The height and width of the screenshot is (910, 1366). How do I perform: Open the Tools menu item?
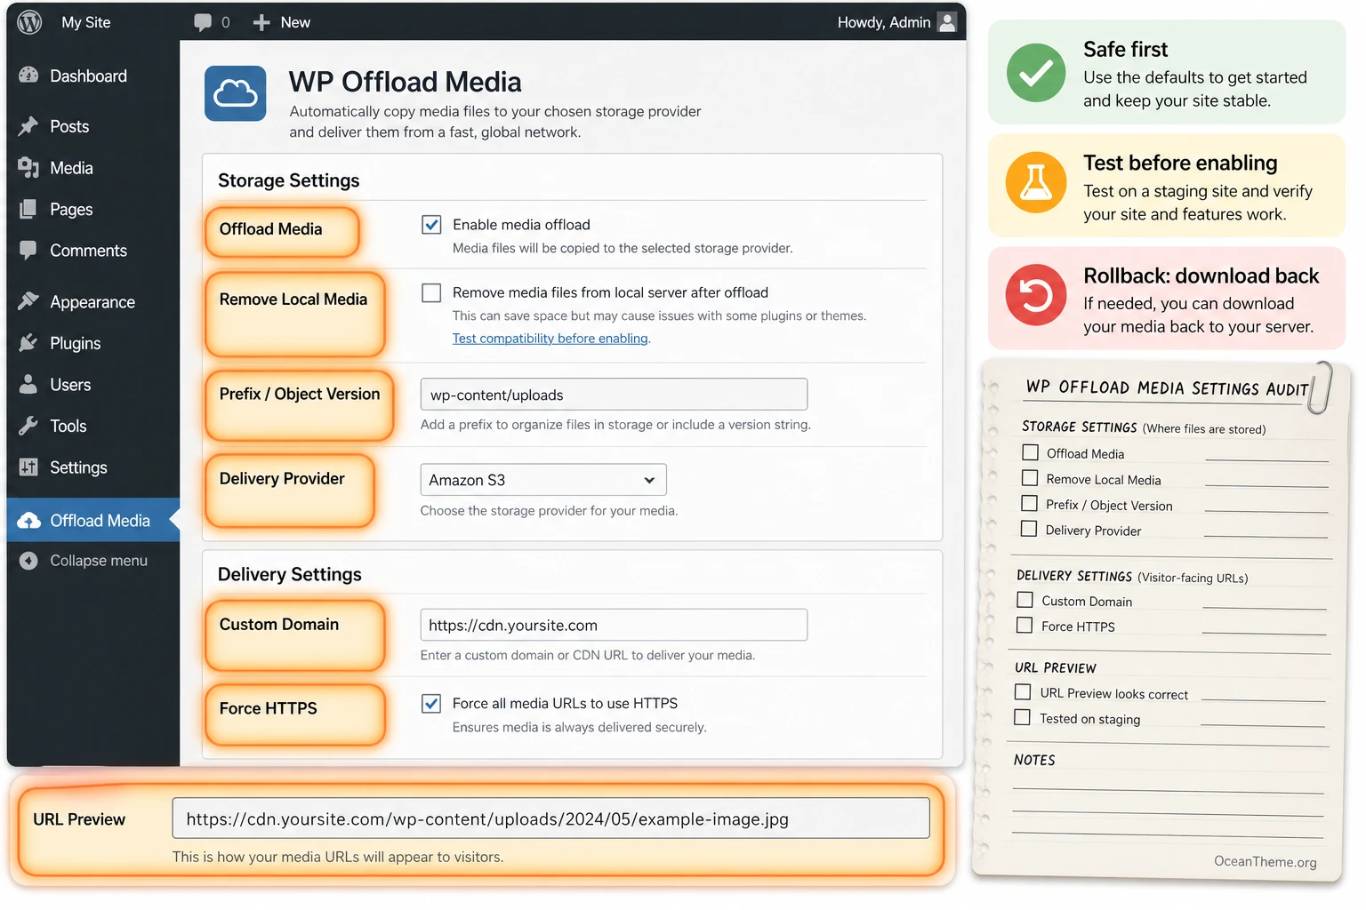point(93,426)
